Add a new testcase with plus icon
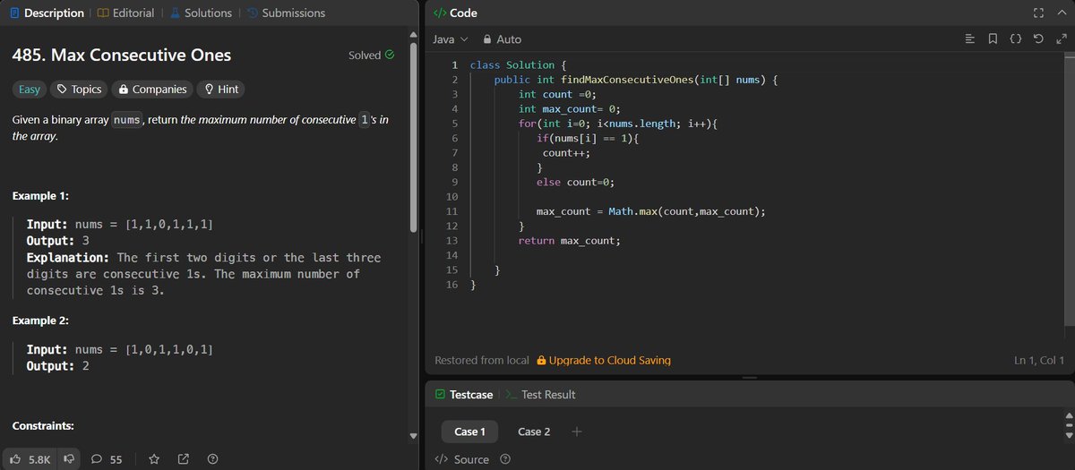 (x=577, y=432)
